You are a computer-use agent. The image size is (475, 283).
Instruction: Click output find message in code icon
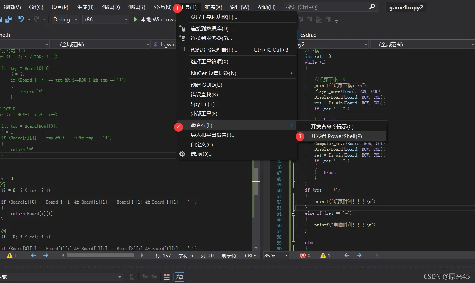coord(133,276)
